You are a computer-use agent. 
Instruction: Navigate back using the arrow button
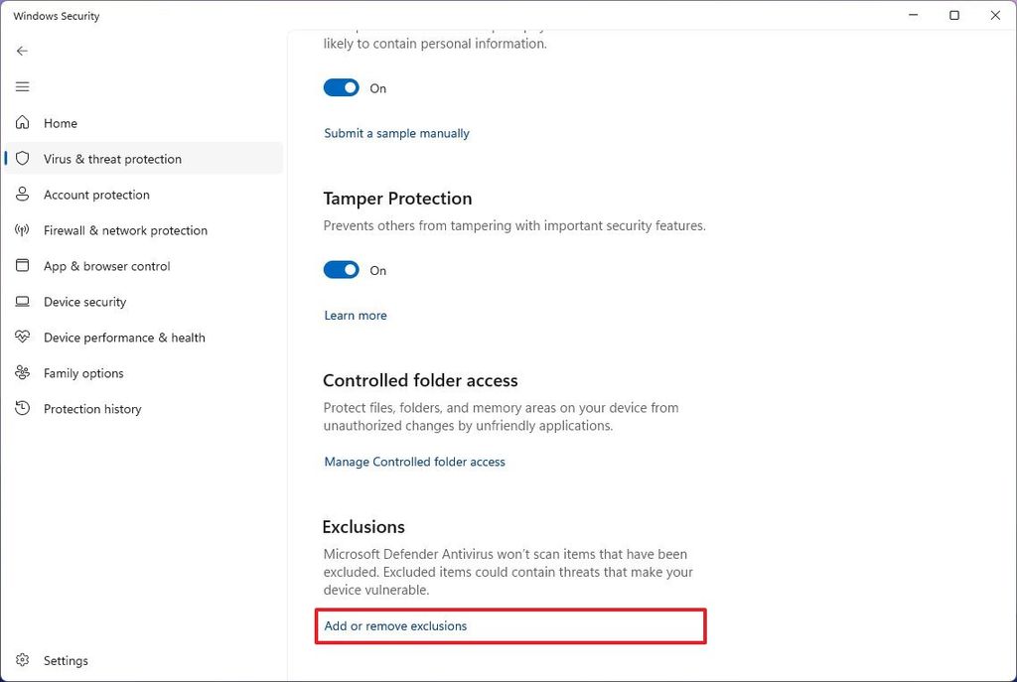point(22,51)
